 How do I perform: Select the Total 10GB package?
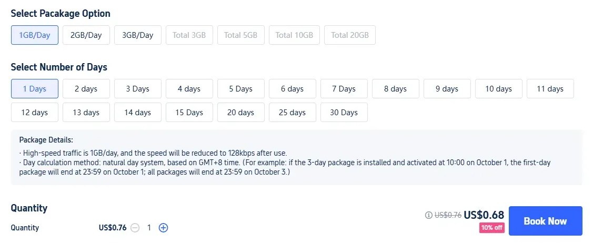click(295, 35)
